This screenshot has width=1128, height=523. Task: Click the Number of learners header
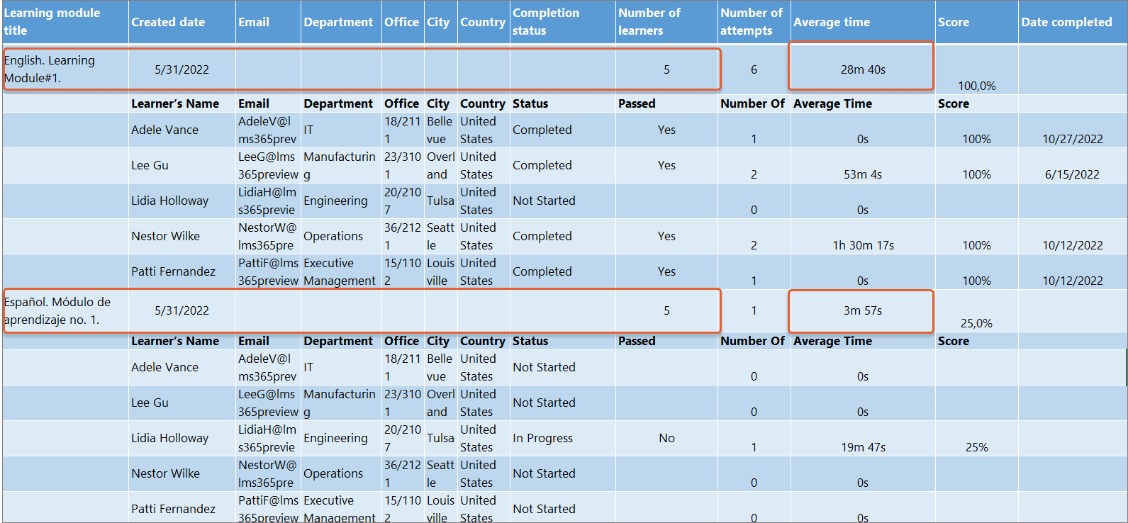click(666, 22)
